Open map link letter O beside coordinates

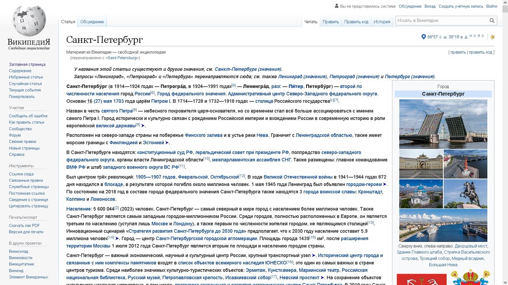pyautogui.click(x=482, y=36)
